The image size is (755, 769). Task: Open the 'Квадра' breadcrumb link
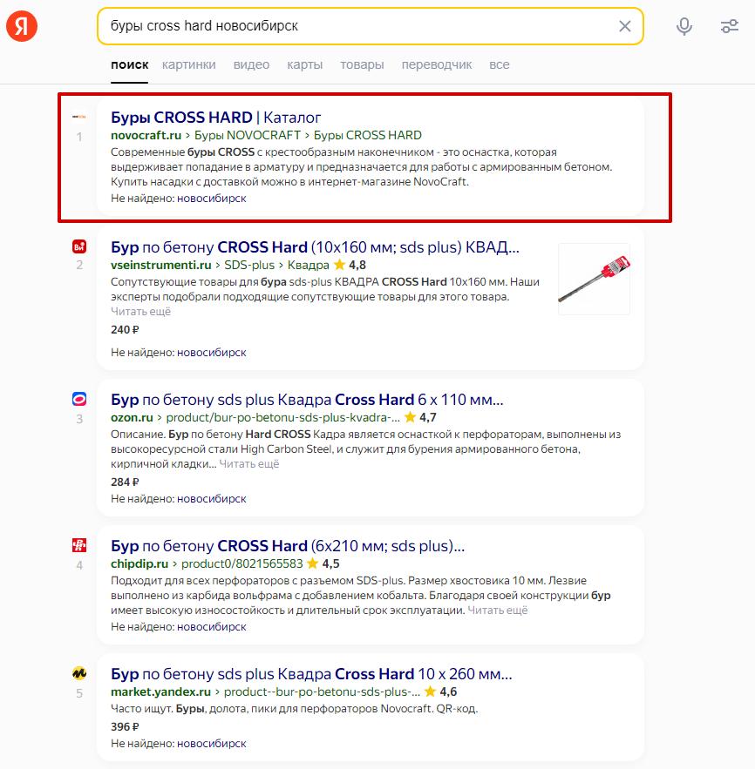coord(309,265)
